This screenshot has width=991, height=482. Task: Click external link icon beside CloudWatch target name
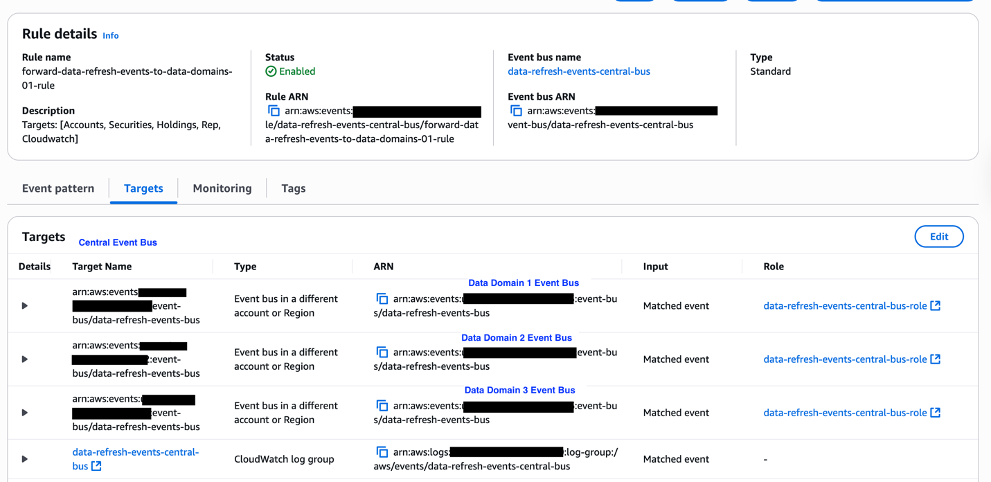tap(96, 466)
